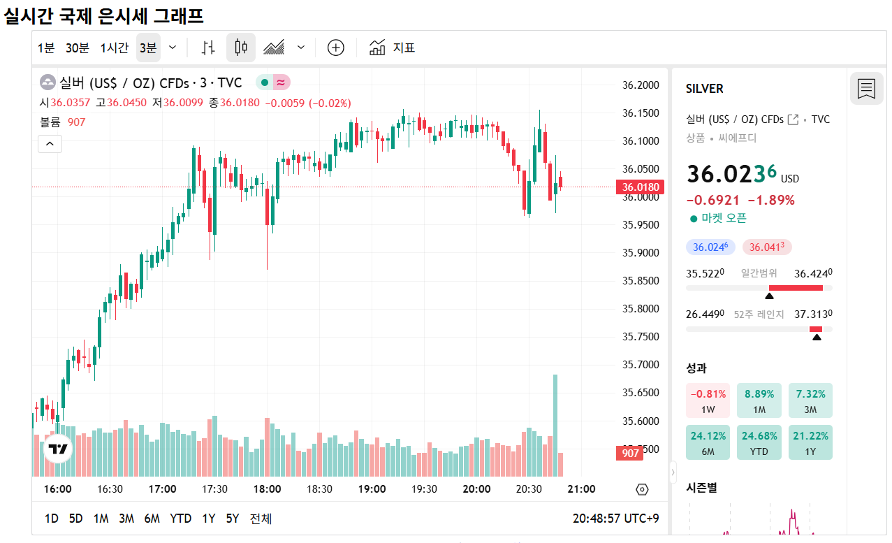Switch to the 1D timeframe tab
This screenshot has height=543, width=892.
(x=50, y=519)
